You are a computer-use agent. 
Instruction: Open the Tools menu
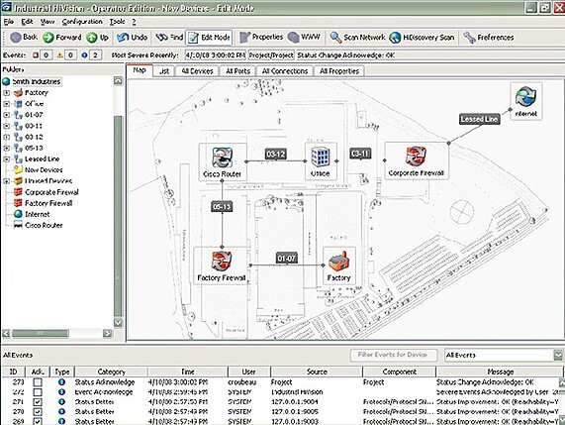pos(118,22)
